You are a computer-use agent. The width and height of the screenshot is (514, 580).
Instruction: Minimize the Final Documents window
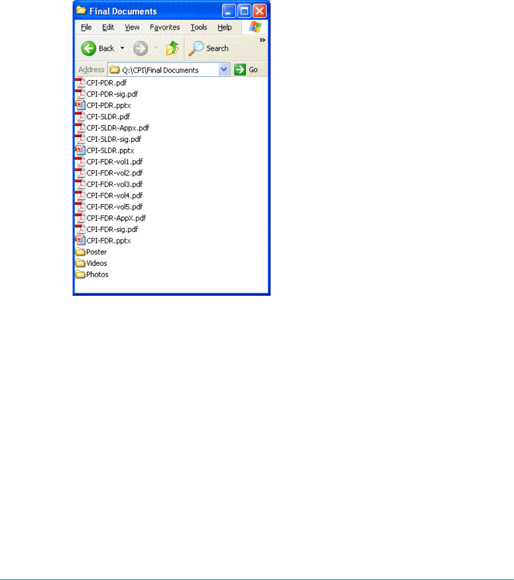pos(229,11)
